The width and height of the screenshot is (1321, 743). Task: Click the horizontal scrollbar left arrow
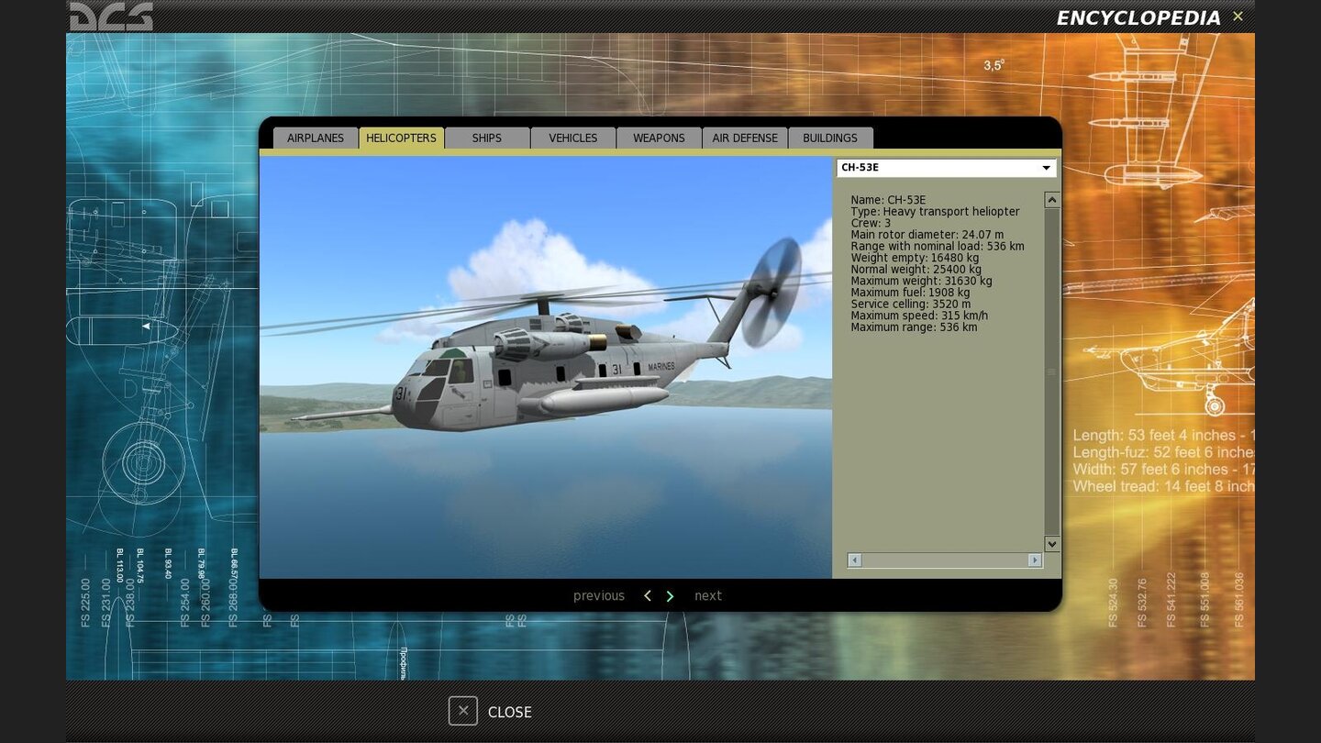855,560
